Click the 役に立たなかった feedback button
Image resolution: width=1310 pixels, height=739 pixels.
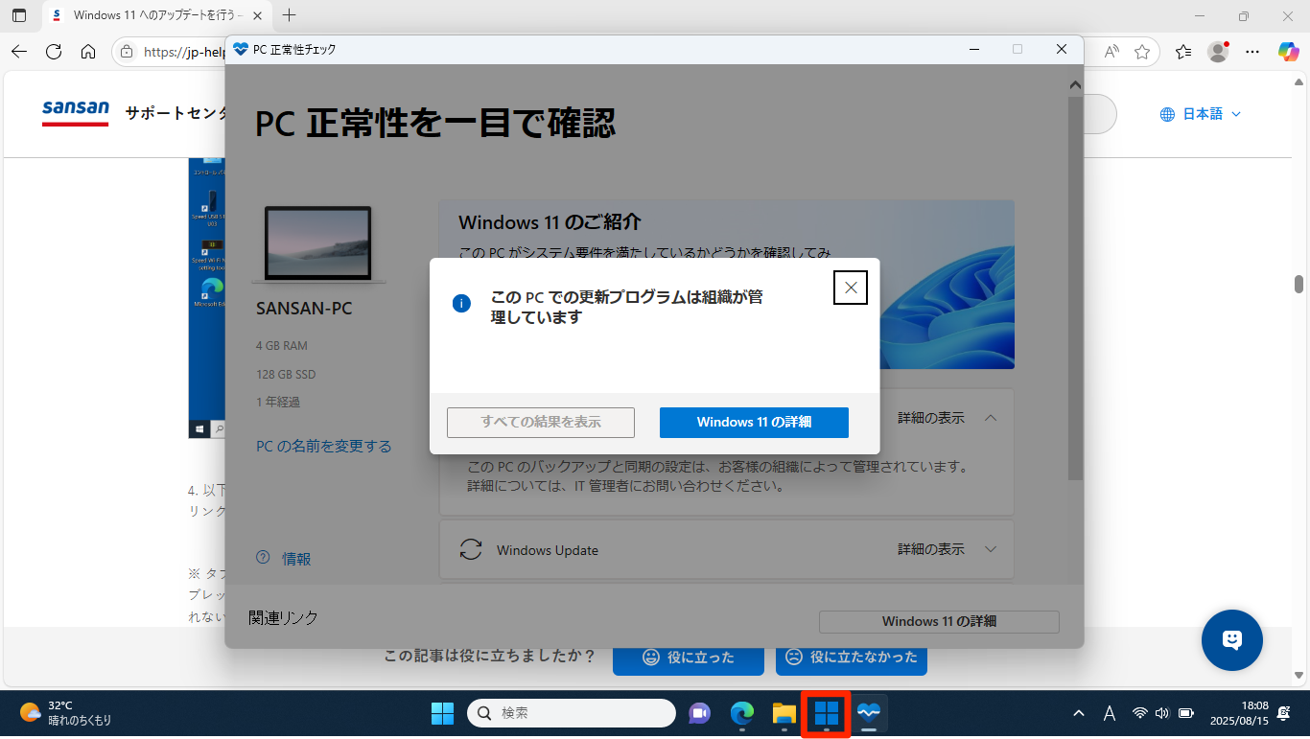(x=852, y=658)
